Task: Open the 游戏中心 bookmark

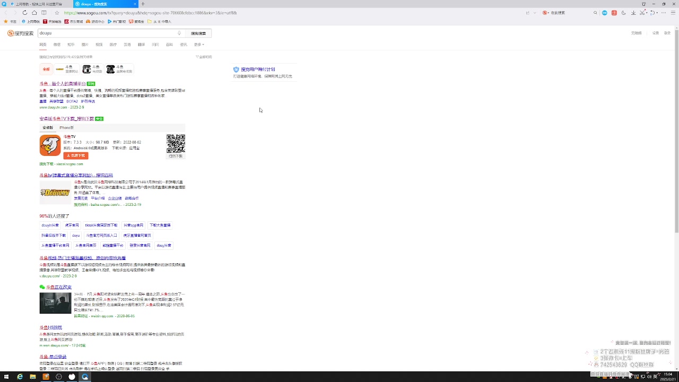Action: (95, 22)
